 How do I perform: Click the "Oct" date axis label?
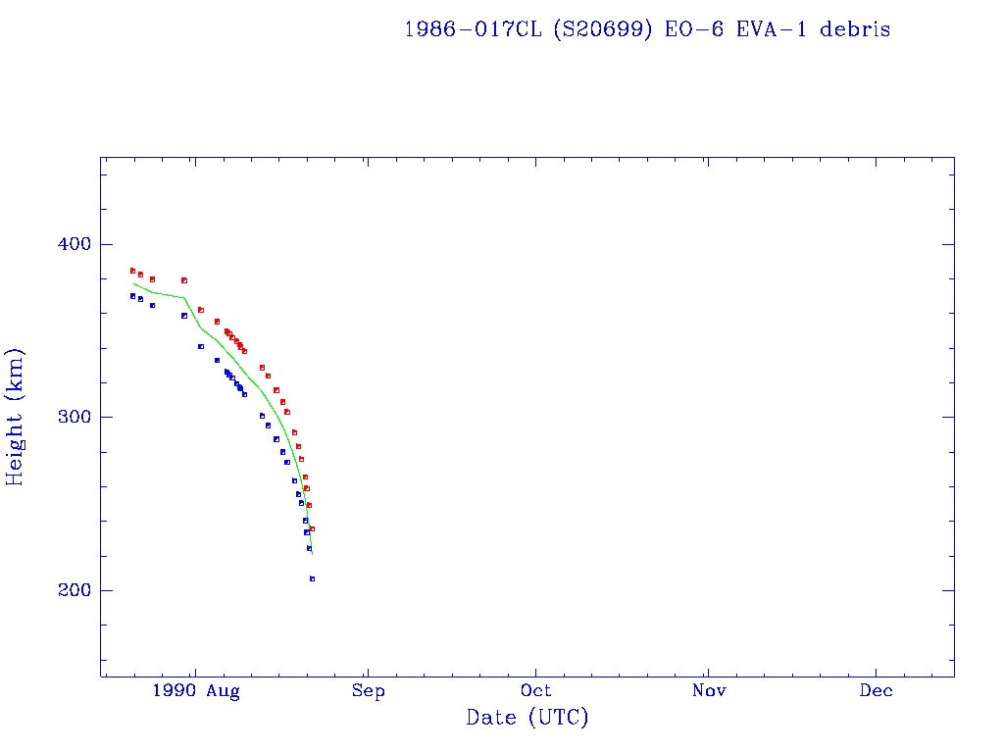click(x=536, y=691)
